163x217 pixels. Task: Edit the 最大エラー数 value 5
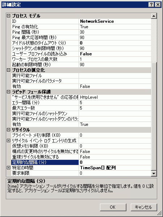tap(115, 108)
